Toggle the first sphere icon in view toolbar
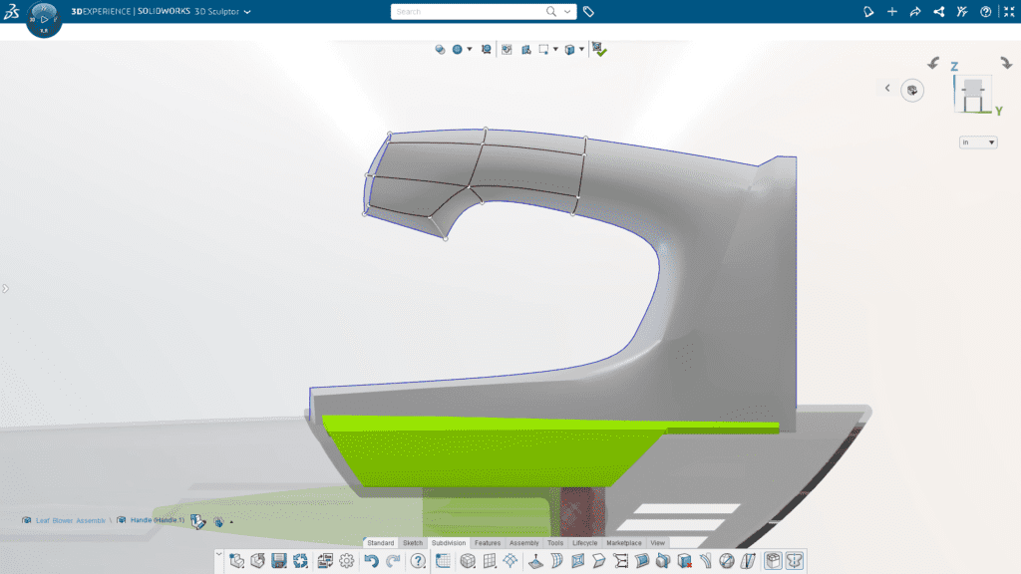The image size is (1021, 574). point(440,49)
